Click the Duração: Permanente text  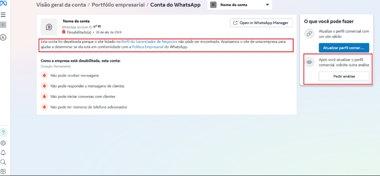(x=56, y=66)
